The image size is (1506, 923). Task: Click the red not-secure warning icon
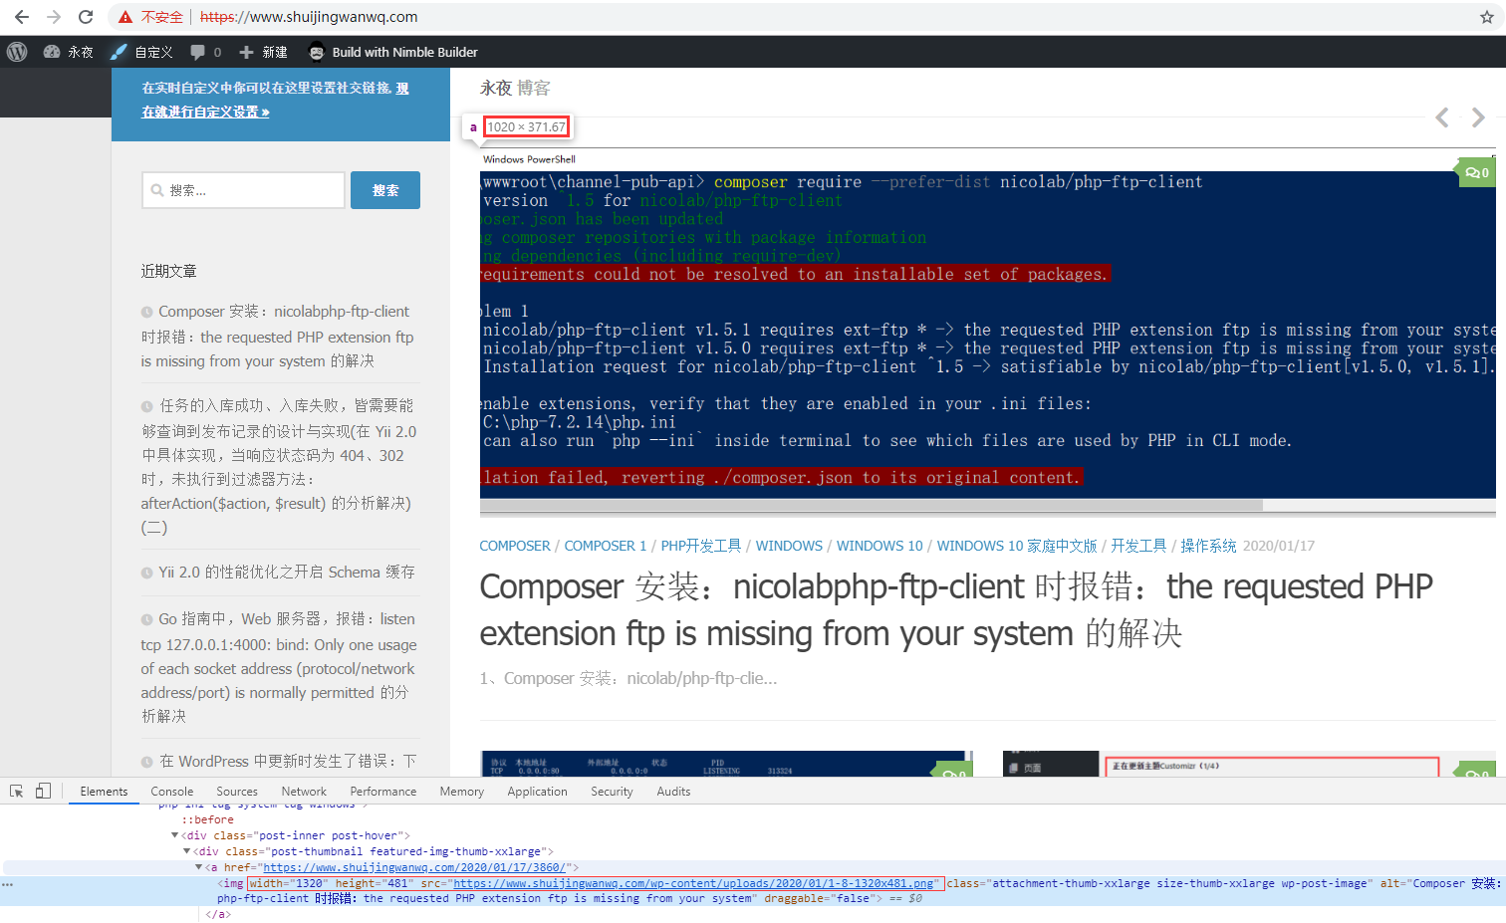125,17
